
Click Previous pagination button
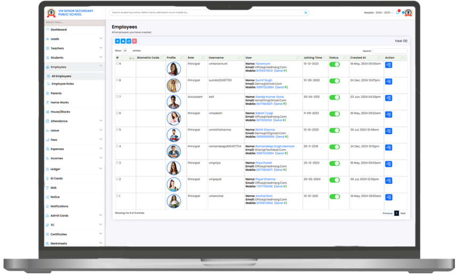(388, 213)
